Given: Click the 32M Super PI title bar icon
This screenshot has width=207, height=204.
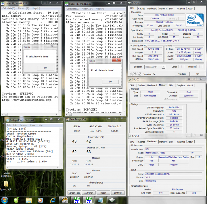Looking at the screenshot, I should click(x=67, y=4).
